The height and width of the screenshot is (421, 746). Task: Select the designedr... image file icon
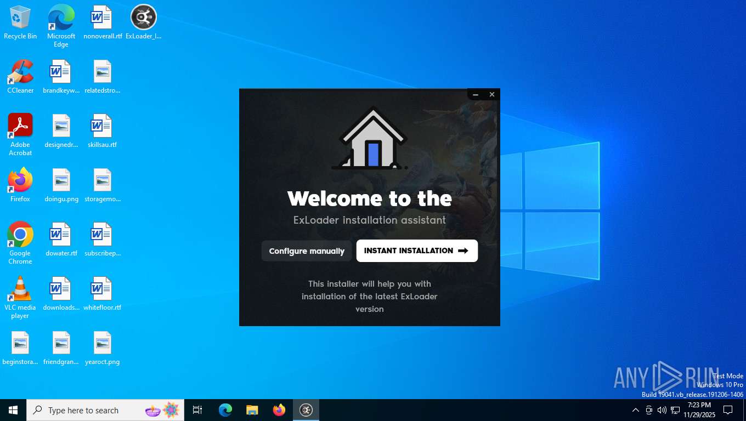61,131
